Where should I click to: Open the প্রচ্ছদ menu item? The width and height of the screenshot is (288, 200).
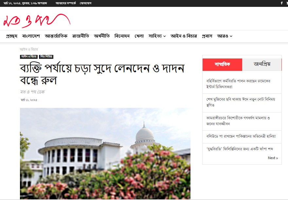pyautogui.click(x=11, y=36)
